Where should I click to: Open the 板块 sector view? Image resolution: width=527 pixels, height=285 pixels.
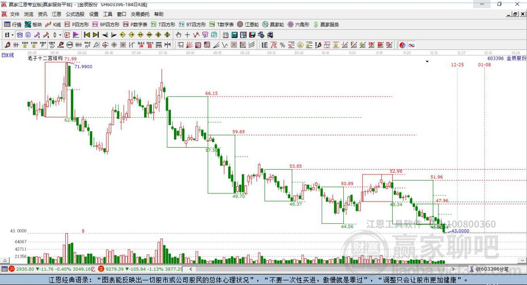(x=33, y=25)
